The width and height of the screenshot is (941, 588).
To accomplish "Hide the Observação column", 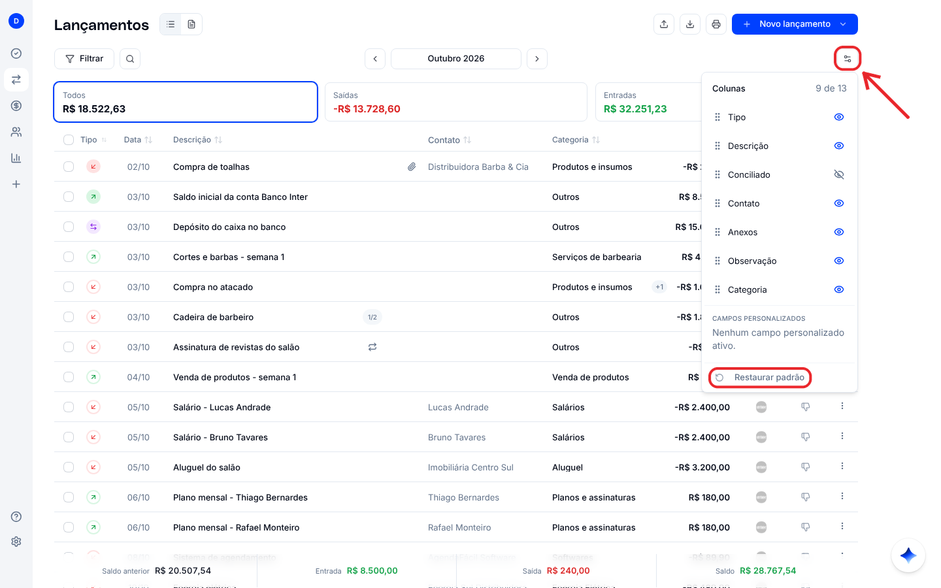I will click(x=839, y=261).
